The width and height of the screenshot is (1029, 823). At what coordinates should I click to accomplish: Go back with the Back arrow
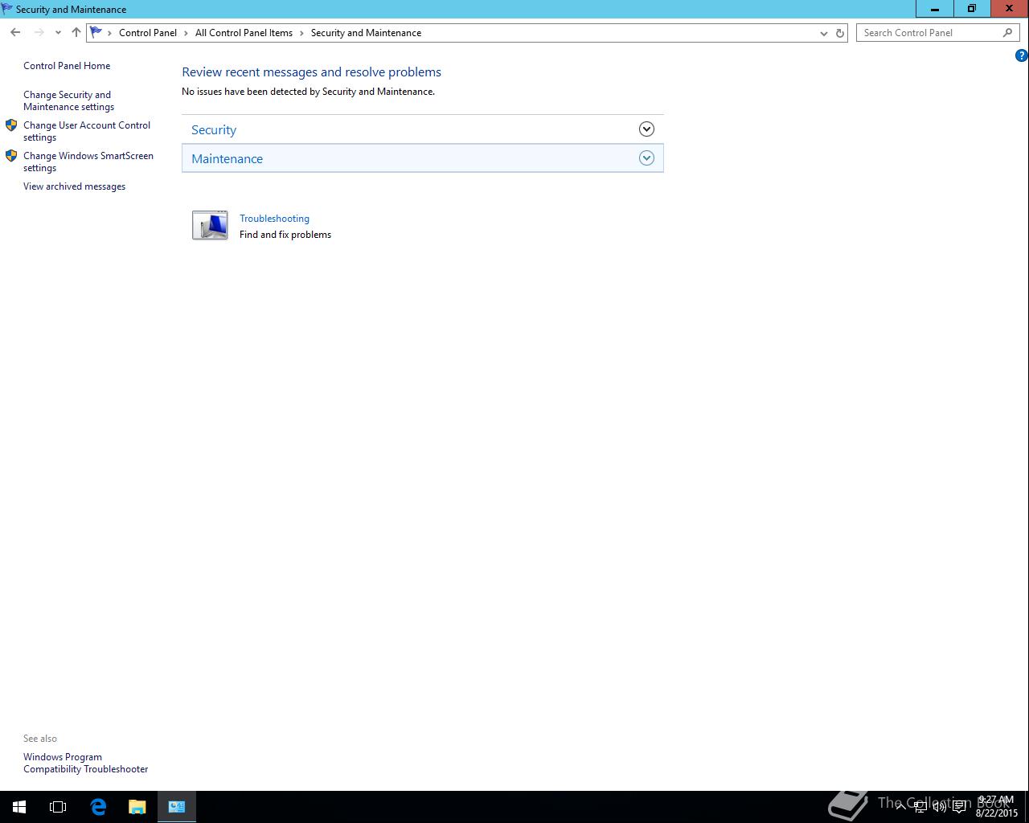[x=15, y=33]
